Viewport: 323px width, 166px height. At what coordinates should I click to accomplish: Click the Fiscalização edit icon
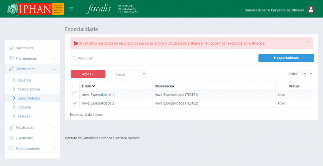click(11, 128)
